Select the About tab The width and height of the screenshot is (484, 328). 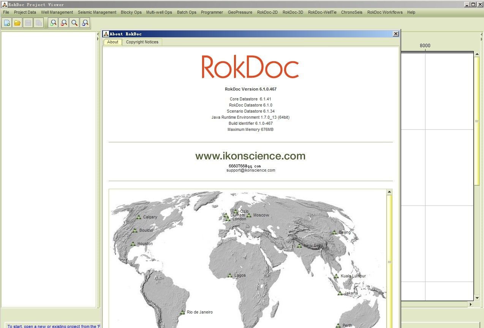click(113, 42)
